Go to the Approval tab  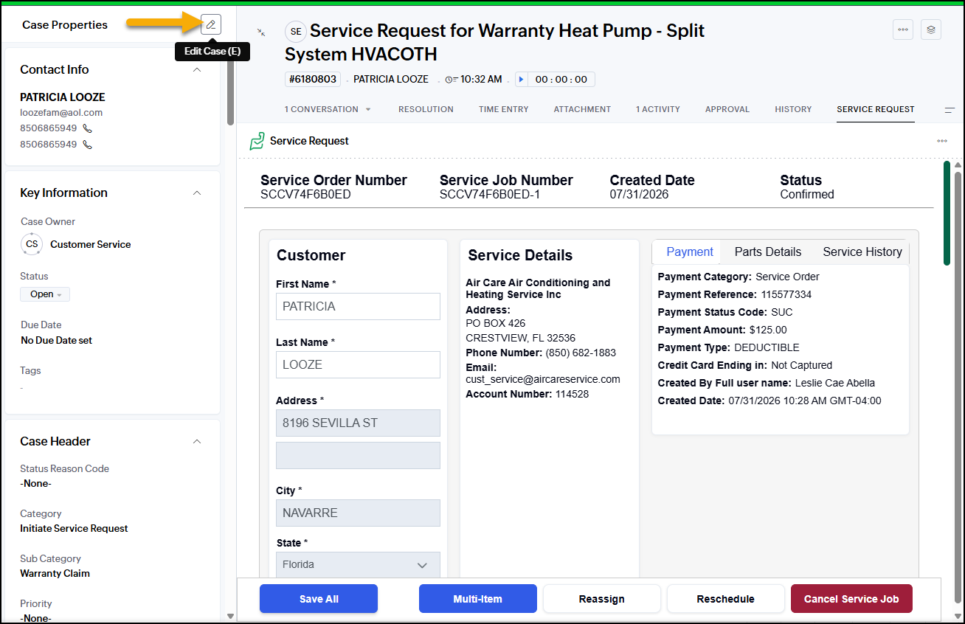(727, 109)
